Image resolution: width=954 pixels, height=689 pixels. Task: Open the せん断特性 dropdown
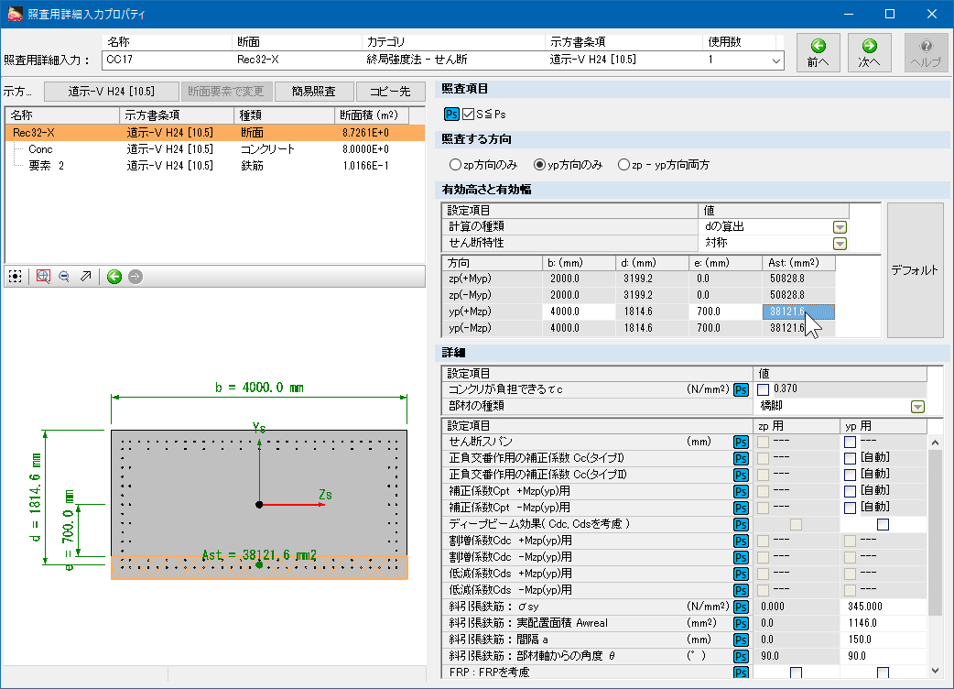pyautogui.click(x=840, y=244)
